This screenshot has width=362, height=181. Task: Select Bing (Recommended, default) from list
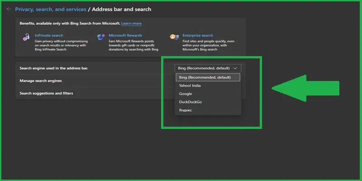pyautogui.click(x=208, y=77)
